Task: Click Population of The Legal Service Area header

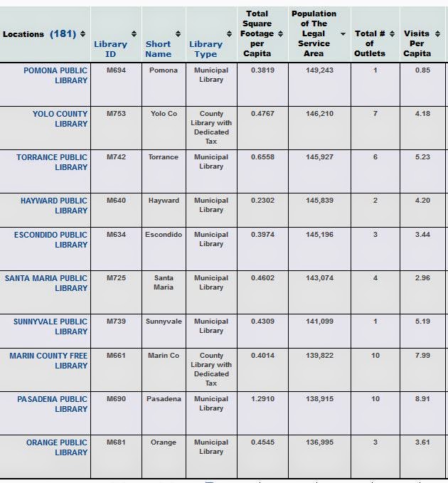Action: (x=314, y=33)
